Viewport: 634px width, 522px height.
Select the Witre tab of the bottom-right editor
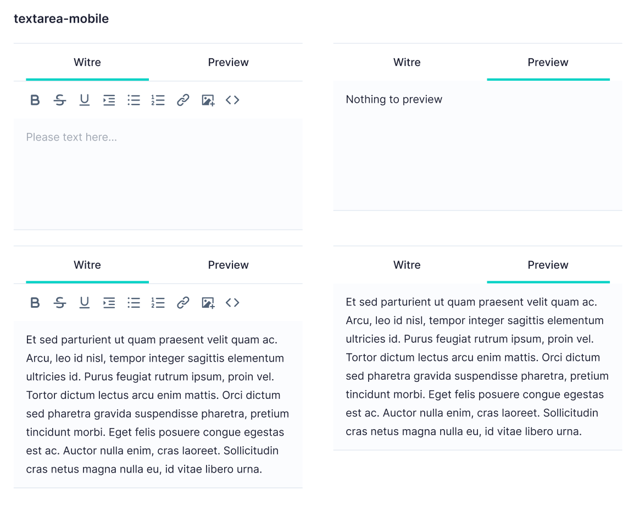407,265
